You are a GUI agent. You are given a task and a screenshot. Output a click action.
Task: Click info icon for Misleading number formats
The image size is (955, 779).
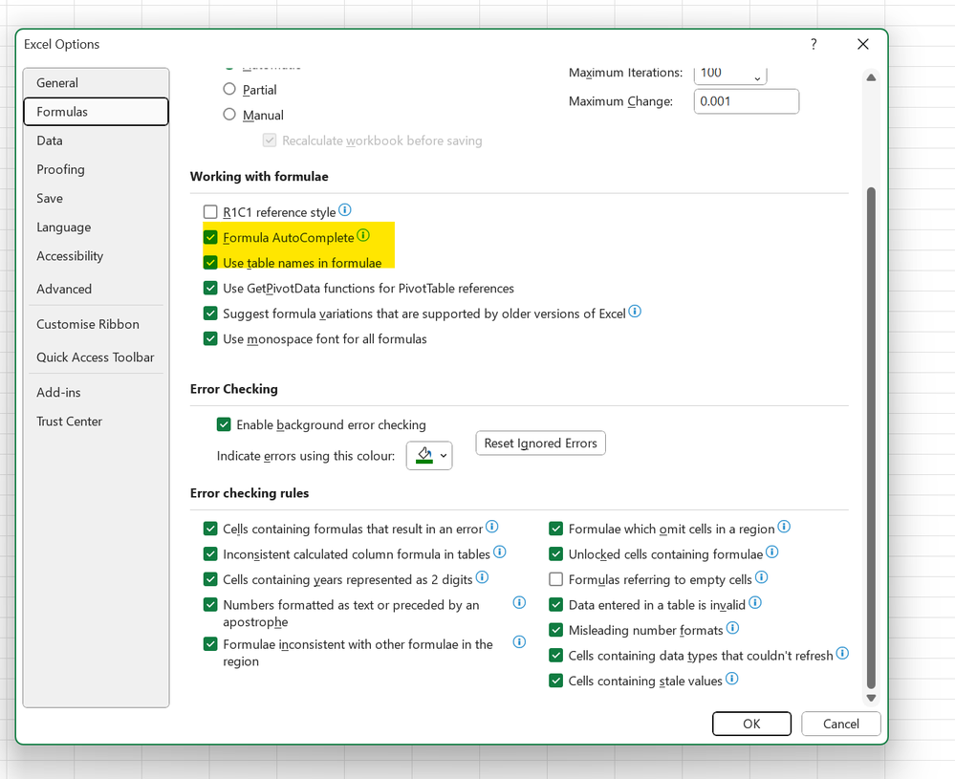(x=732, y=627)
